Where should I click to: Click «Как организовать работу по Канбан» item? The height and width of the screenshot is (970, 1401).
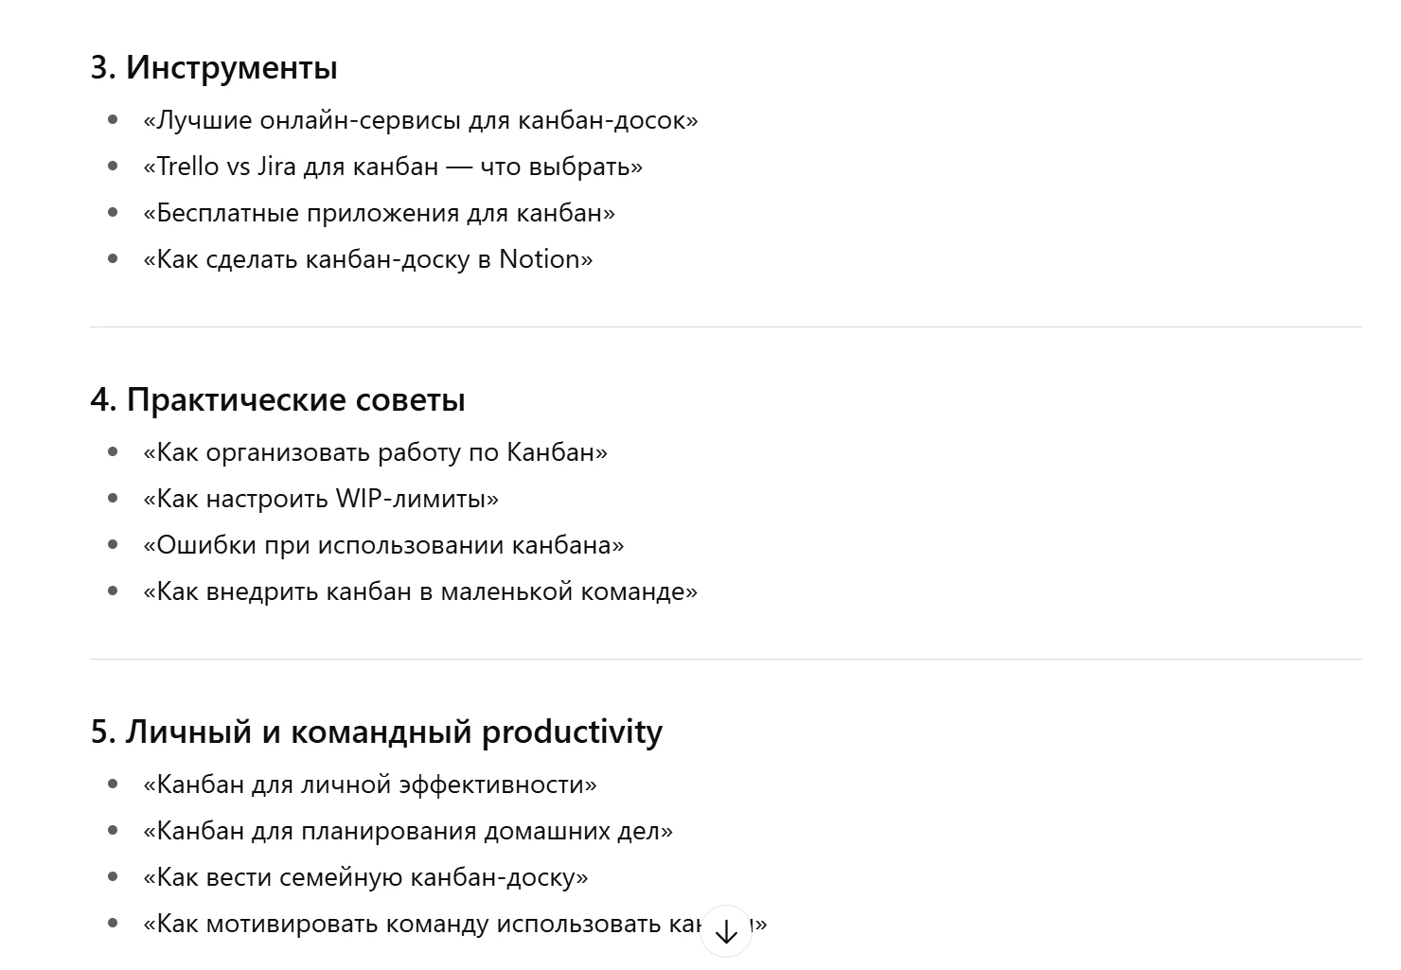click(375, 452)
